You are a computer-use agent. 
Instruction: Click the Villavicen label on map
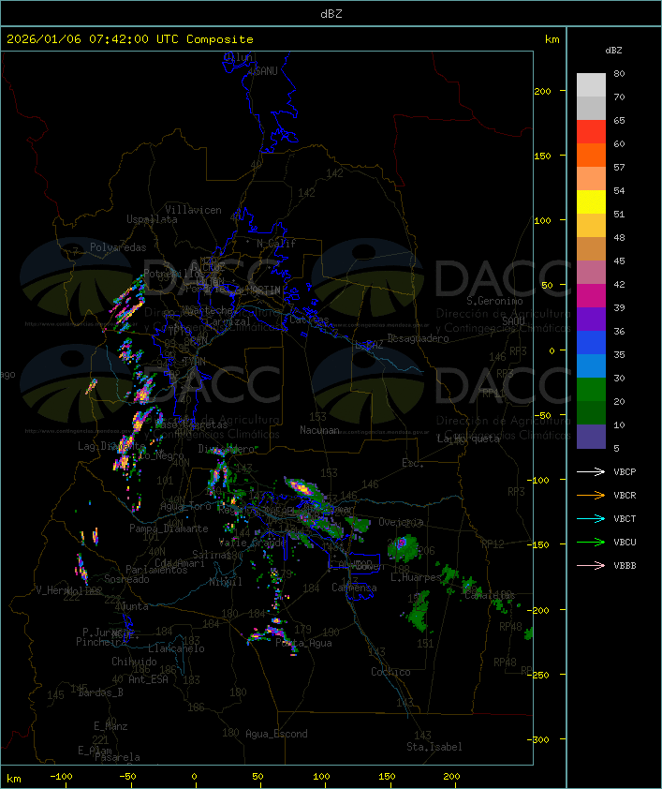(193, 210)
